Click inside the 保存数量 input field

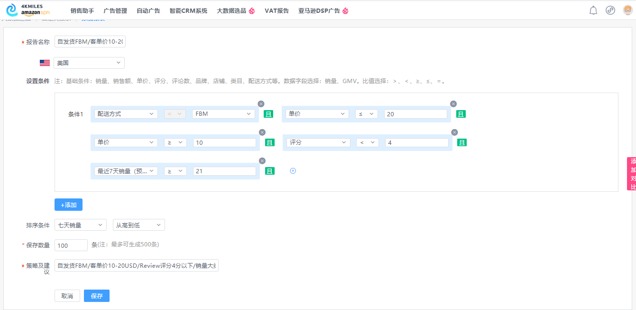(71, 245)
